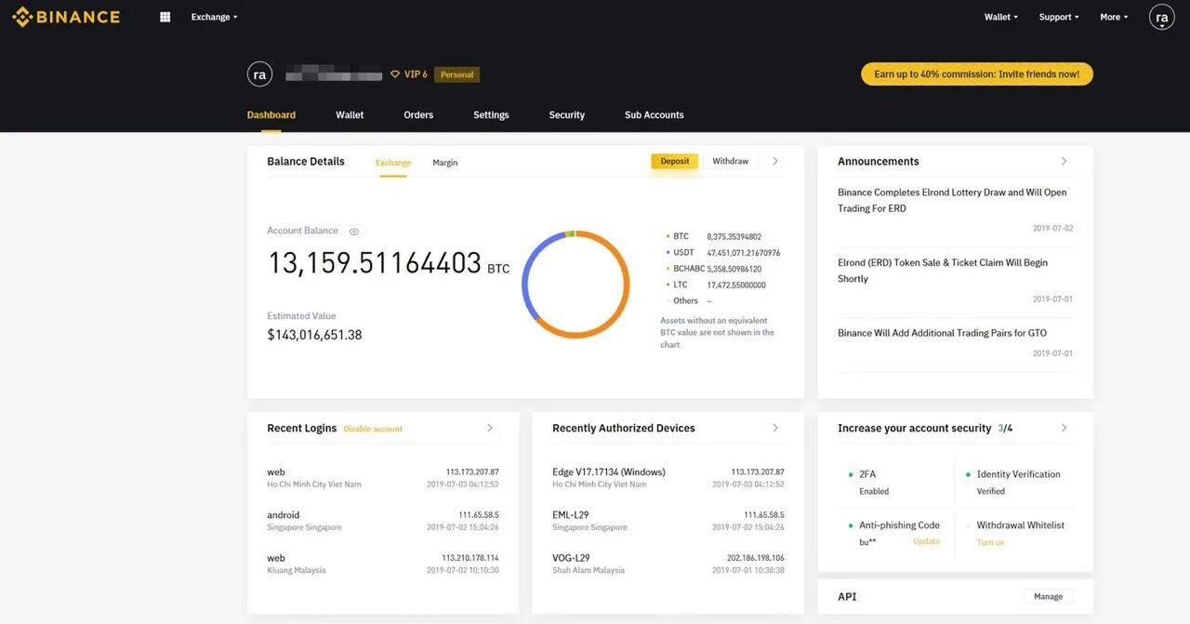Click the account balance 13,159.51164403 BTC
1190x624 pixels.
[389, 263]
